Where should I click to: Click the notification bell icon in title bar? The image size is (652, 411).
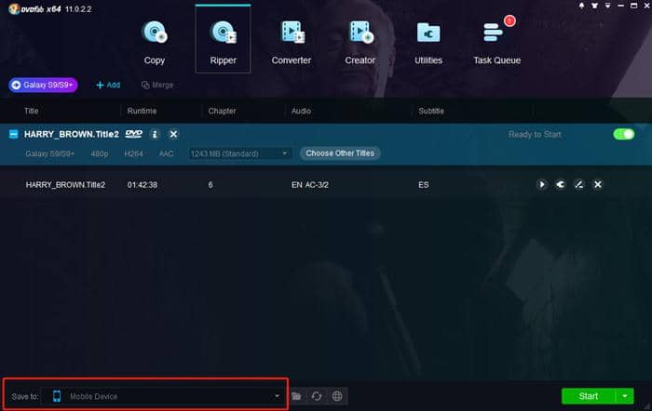[581, 6]
